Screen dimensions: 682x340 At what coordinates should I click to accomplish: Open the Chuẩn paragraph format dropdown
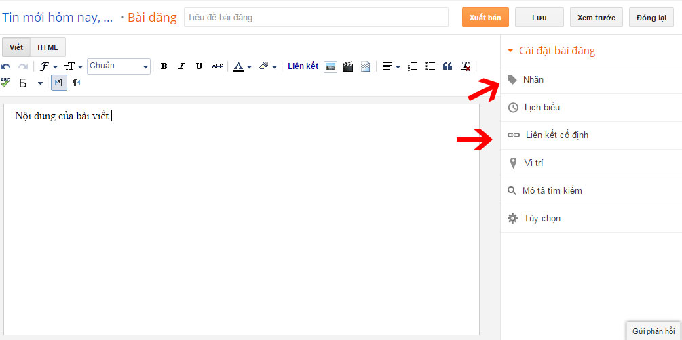[119, 66]
